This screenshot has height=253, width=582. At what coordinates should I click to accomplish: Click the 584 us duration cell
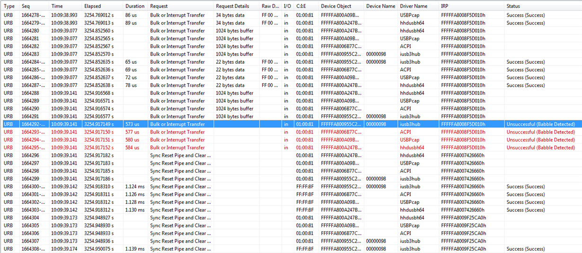click(132, 147)
